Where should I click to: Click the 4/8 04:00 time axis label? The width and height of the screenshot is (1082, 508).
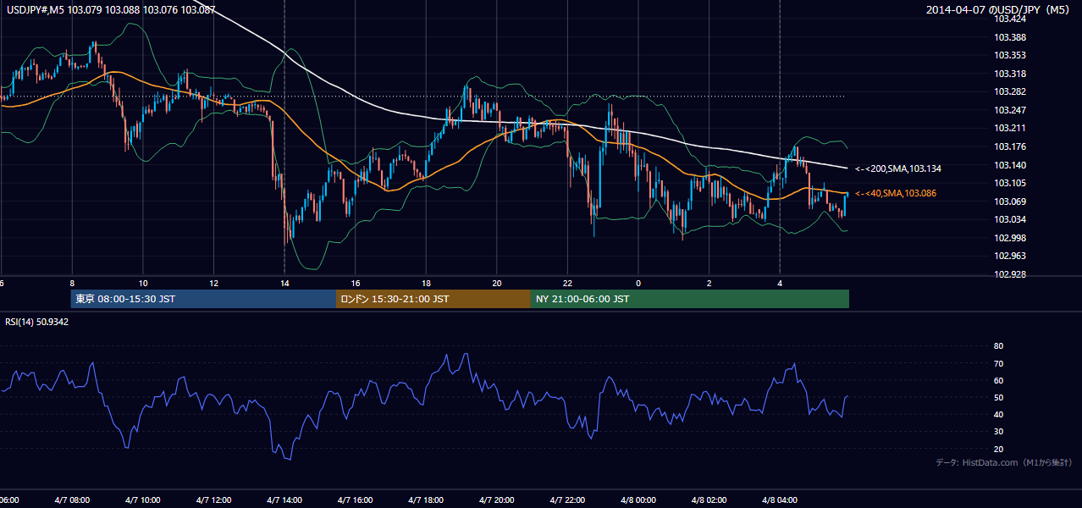pyautogui.click(x=780, y=500)
